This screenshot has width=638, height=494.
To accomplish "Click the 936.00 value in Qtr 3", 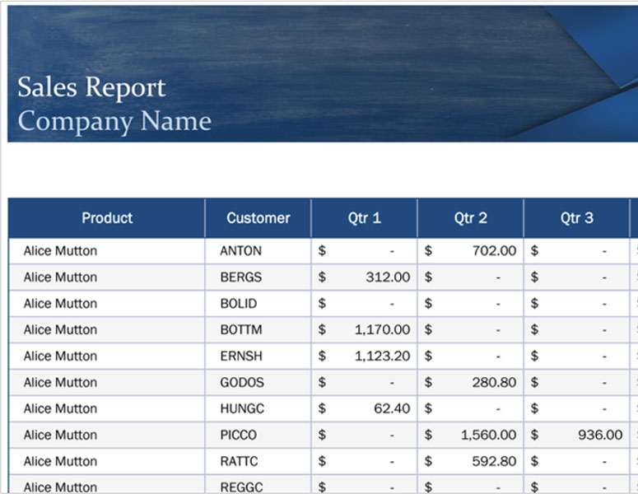I will [600, 436].
